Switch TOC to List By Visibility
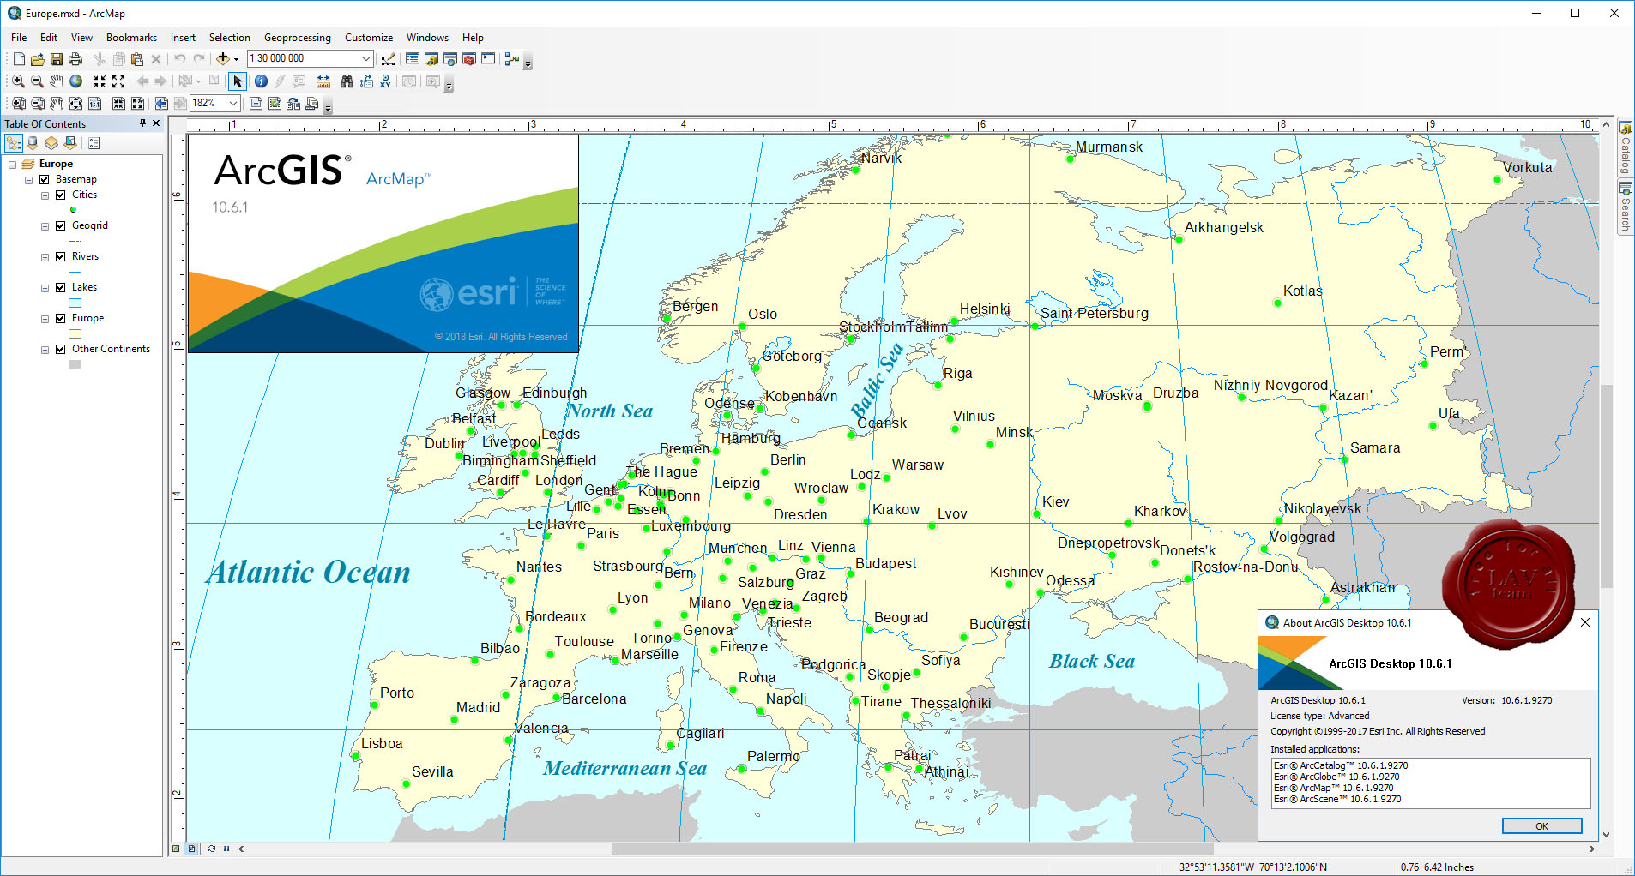 pyautogui.click(x=51, y=143)
